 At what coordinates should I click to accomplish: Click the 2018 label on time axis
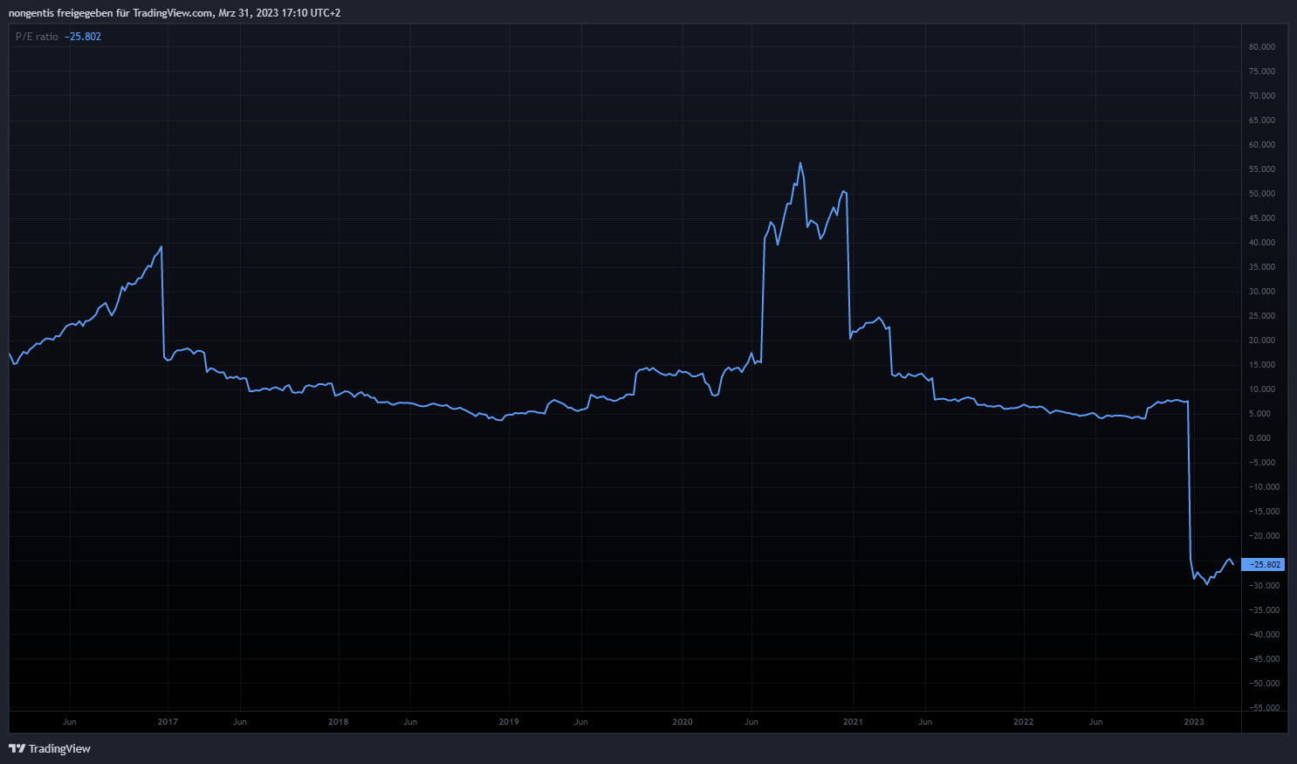(x=338, y=722)
